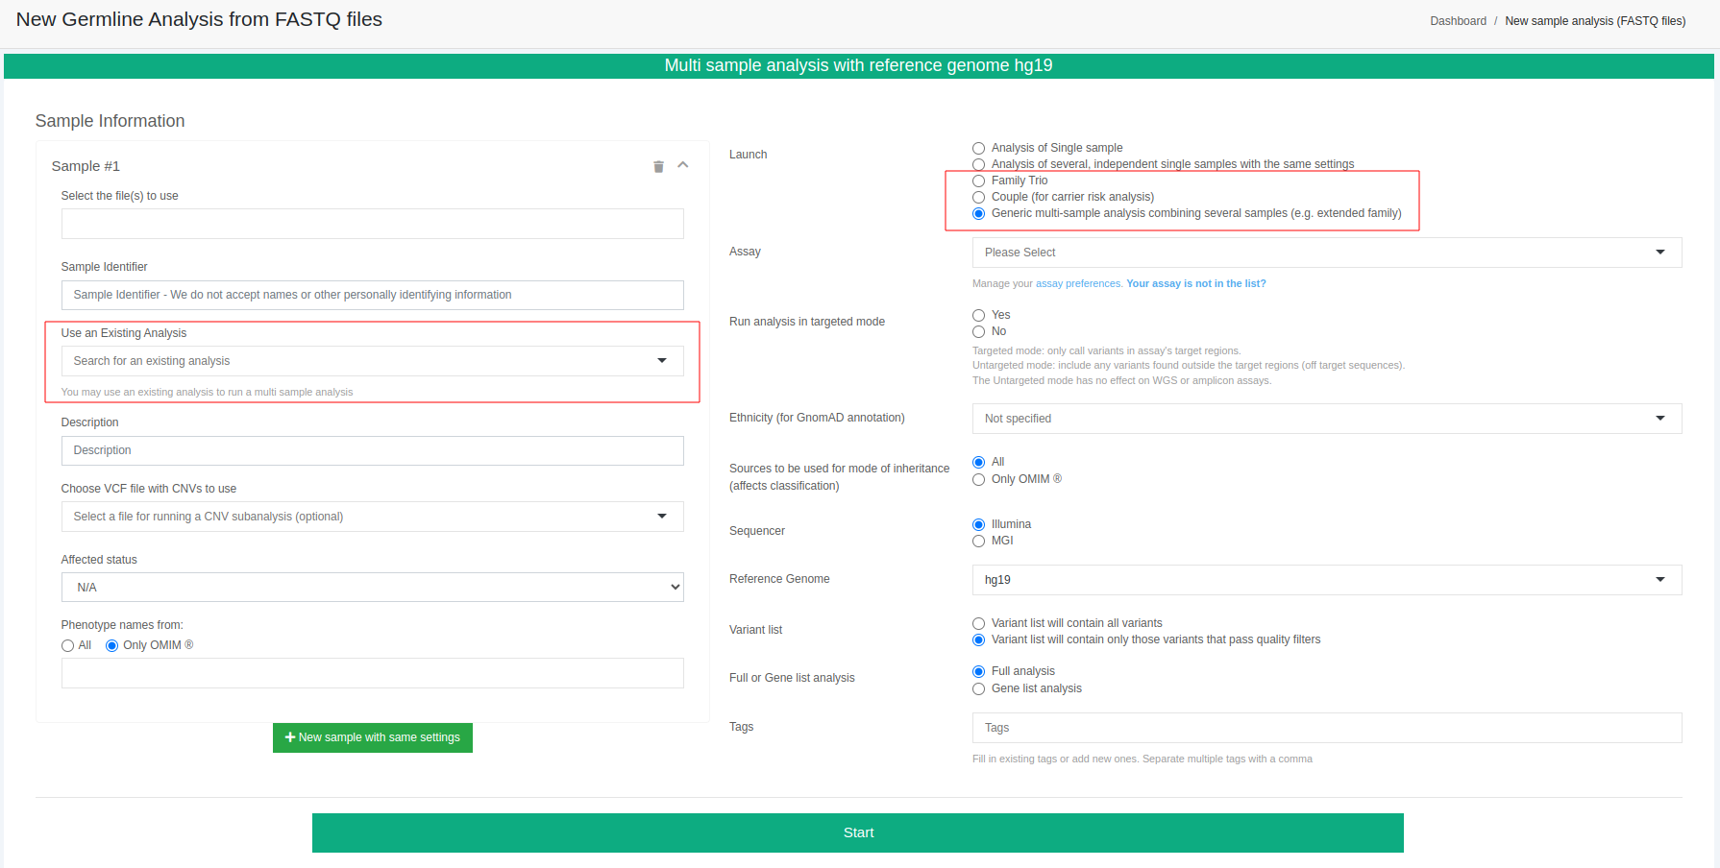The width and height of the screenshot is (1720, 868).
Task: Click New sample analysis (FASTQ files) breadcrumb
Action: coord(1595,21)
